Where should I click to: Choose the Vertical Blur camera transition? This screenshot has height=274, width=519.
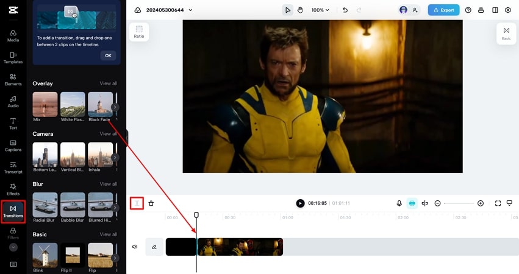coord(73,155)
